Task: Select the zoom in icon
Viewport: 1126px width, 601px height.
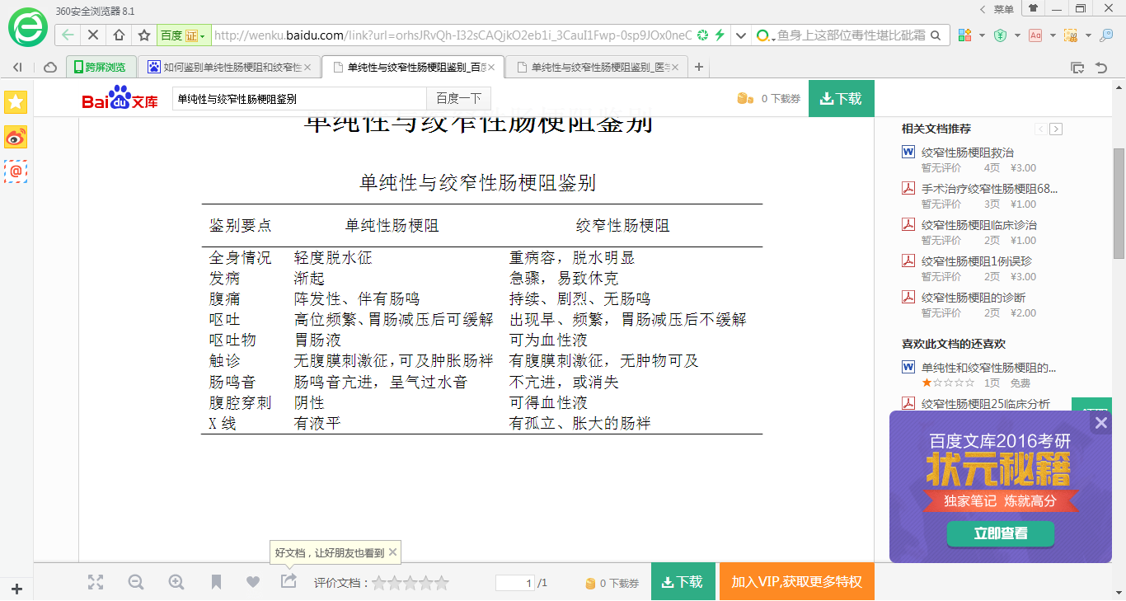Action: coord(176,582)
